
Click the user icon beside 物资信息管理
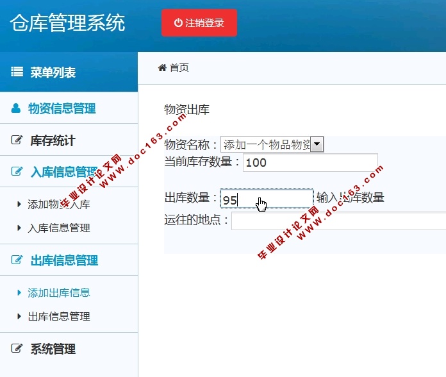click(15, 108)
